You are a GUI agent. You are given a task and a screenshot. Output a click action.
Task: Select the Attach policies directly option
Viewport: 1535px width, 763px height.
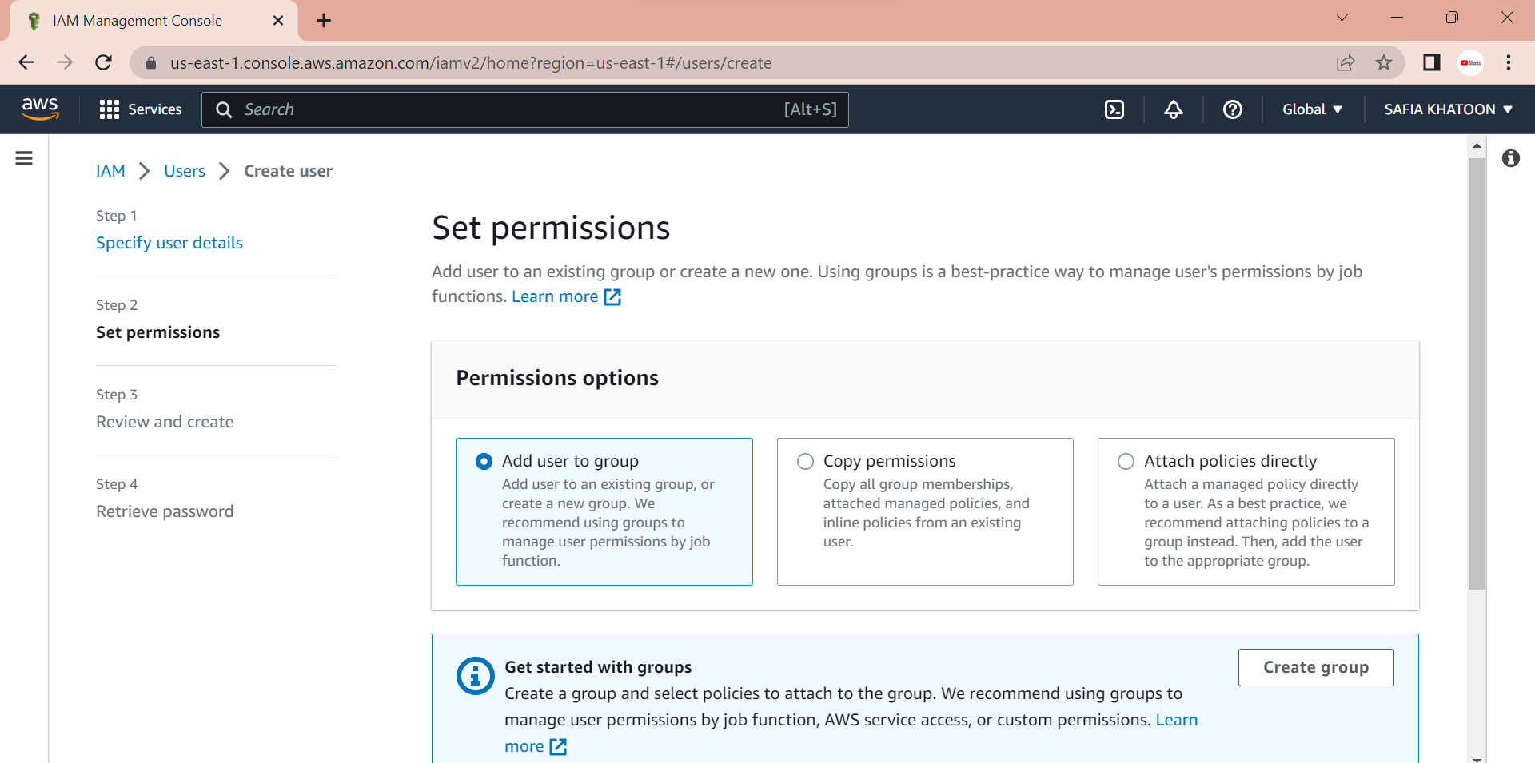coord(1246,511)
